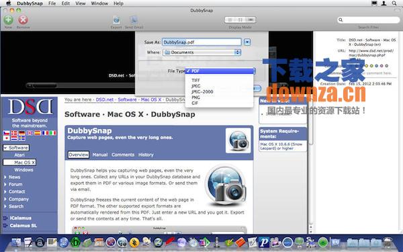This screenshot has height=252, width=403.
Task: Click the yellow lightning bolt Dock icon
Action: pyautogui.click(x=134, y=242)
